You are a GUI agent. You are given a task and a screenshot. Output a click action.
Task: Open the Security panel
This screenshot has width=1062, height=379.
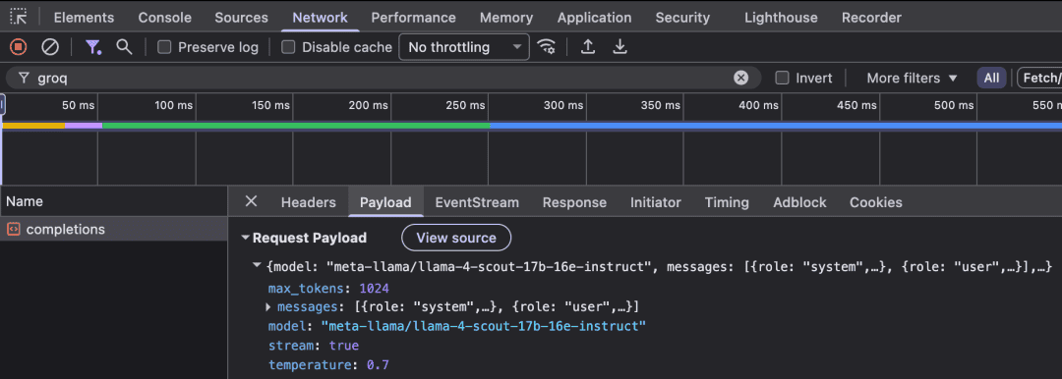682,18
